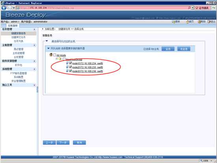Expand the 独立工具 sidebar group
Viewport: 217px width, 163px height.
[34, 85]
